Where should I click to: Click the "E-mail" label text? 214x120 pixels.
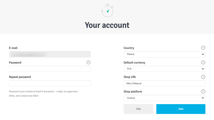13,48
